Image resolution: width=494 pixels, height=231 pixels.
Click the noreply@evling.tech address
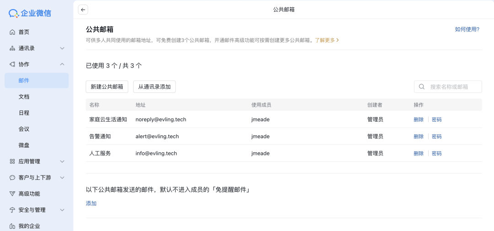click(161, 119)
